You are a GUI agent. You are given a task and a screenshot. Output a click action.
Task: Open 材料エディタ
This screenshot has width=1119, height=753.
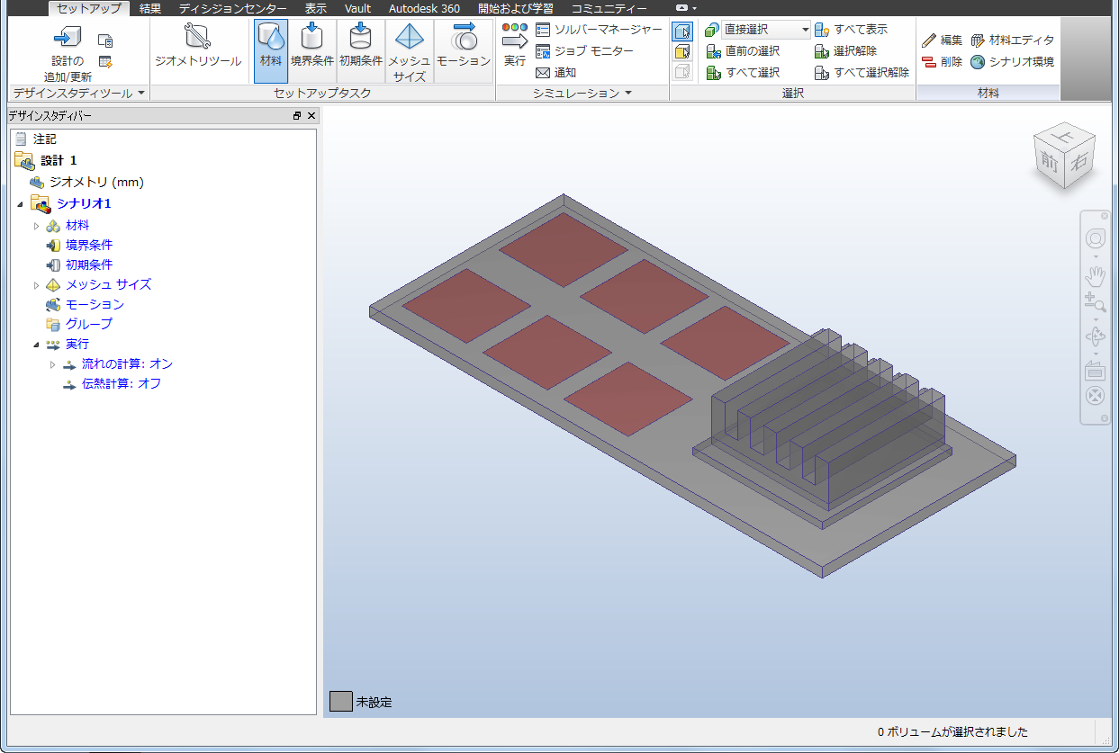point(1012,40)
